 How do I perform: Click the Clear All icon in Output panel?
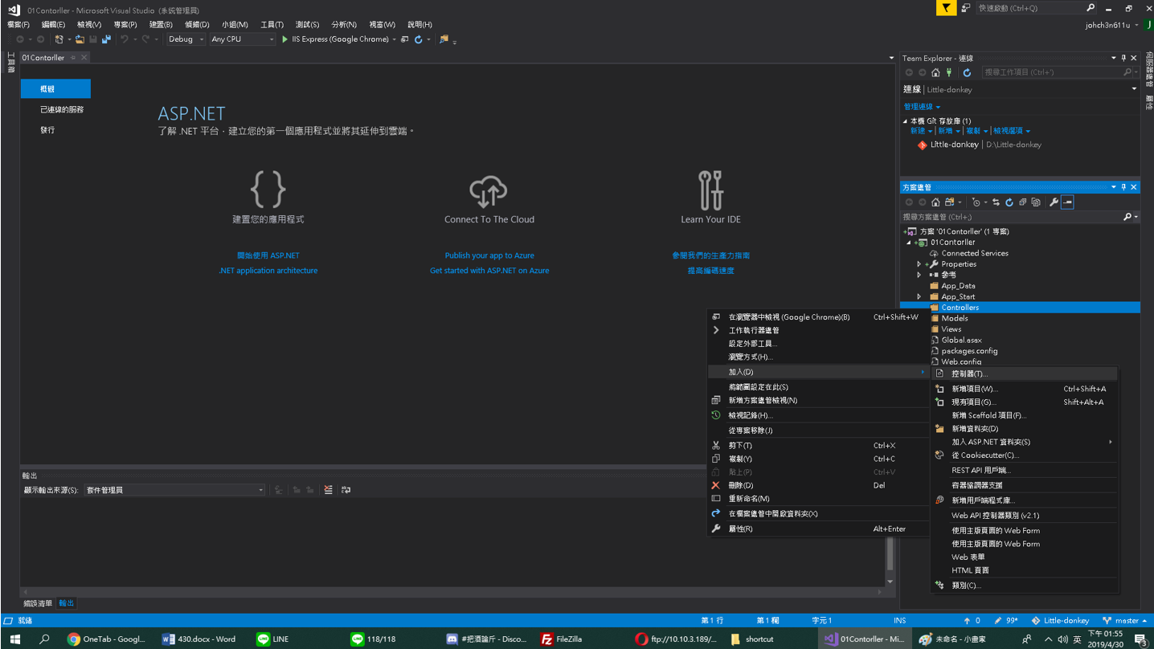click(x=328, y=490)
